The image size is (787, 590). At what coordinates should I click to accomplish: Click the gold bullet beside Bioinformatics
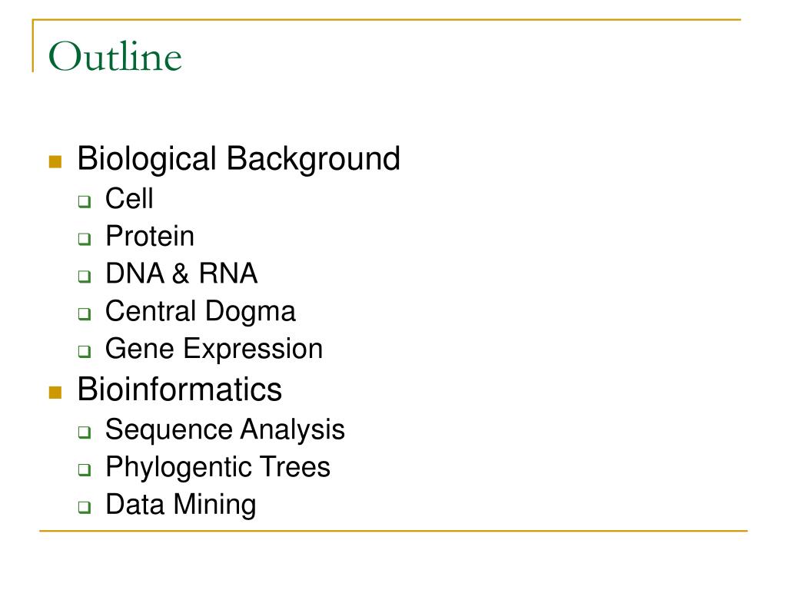[x=55, y=393]
